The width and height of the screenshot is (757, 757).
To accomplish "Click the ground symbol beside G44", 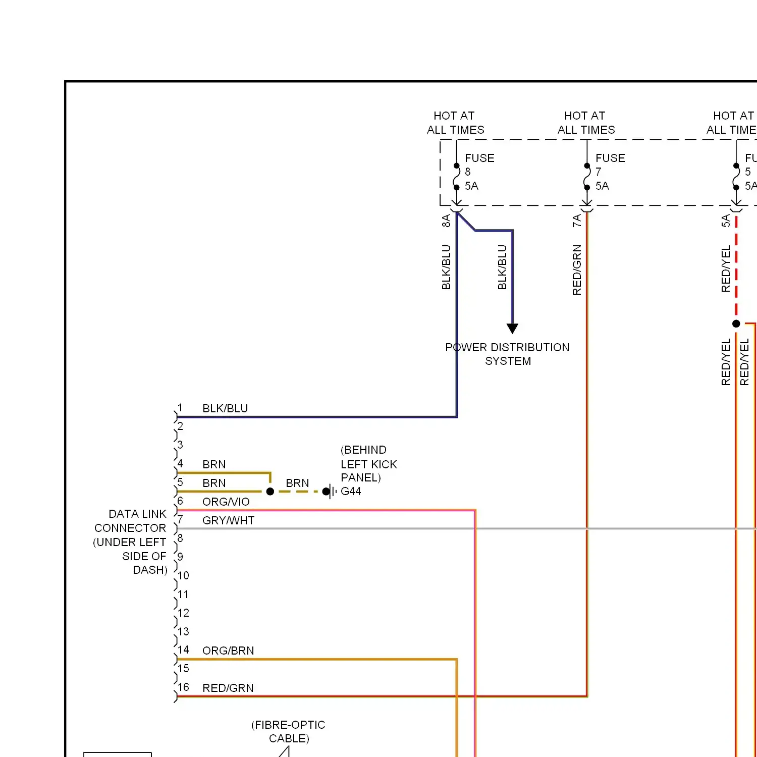I will click(x=331, y=492).
